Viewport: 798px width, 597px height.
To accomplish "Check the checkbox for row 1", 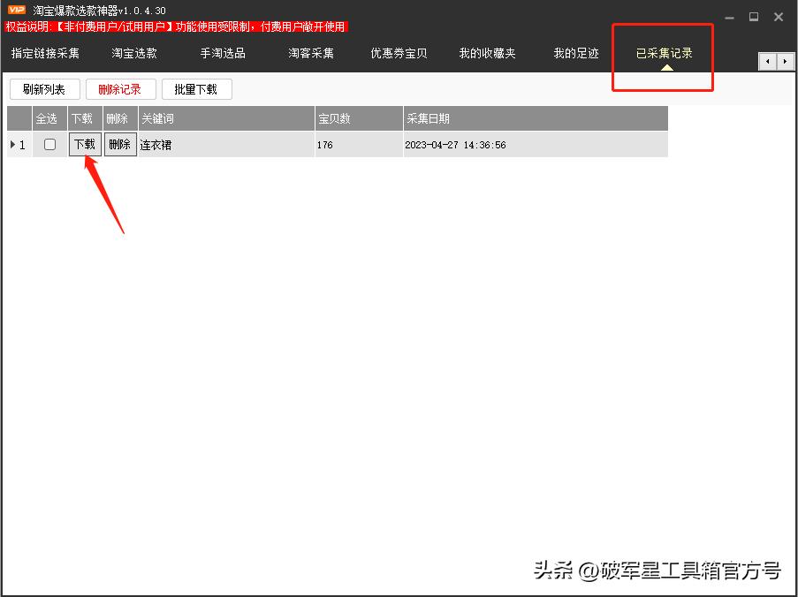I will pos(49,144).
